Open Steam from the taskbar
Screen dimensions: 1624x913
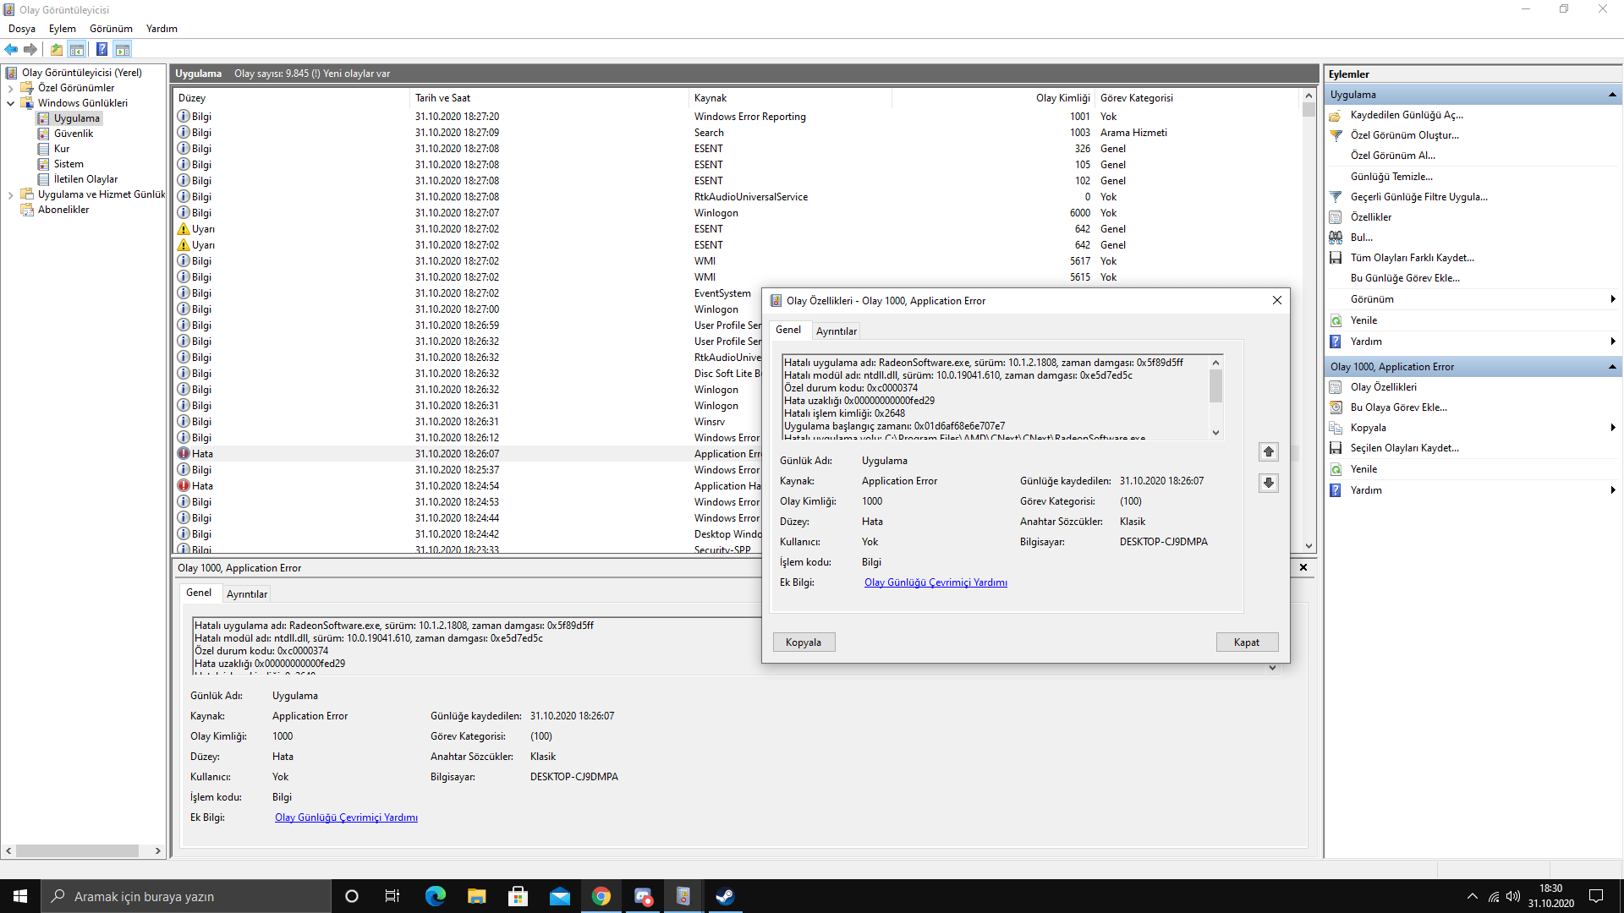pos(725,896)
